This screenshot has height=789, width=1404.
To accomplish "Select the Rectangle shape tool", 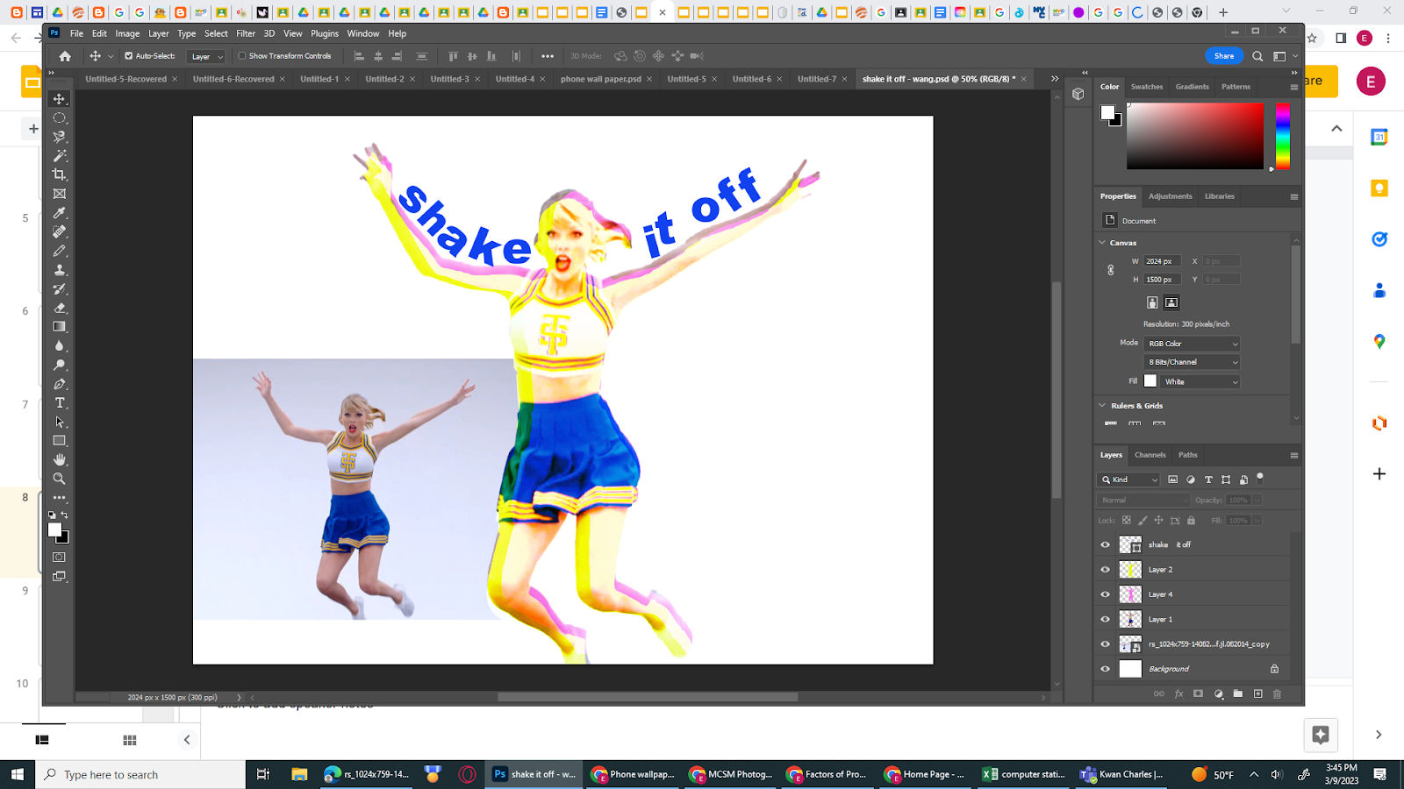I will [x=60, y=441].
